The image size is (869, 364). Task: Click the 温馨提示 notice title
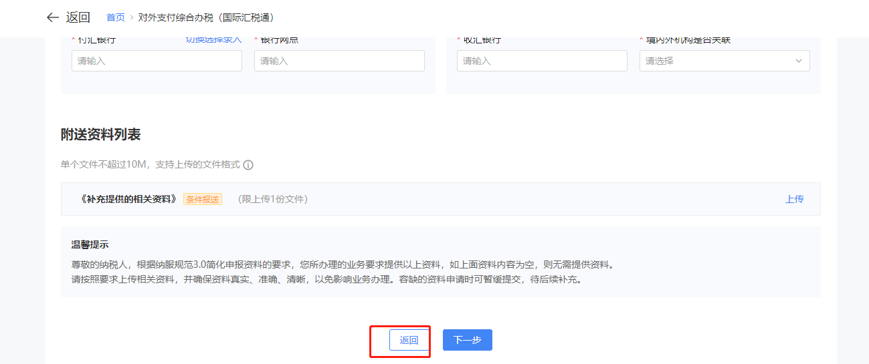[x=90, y=244]
